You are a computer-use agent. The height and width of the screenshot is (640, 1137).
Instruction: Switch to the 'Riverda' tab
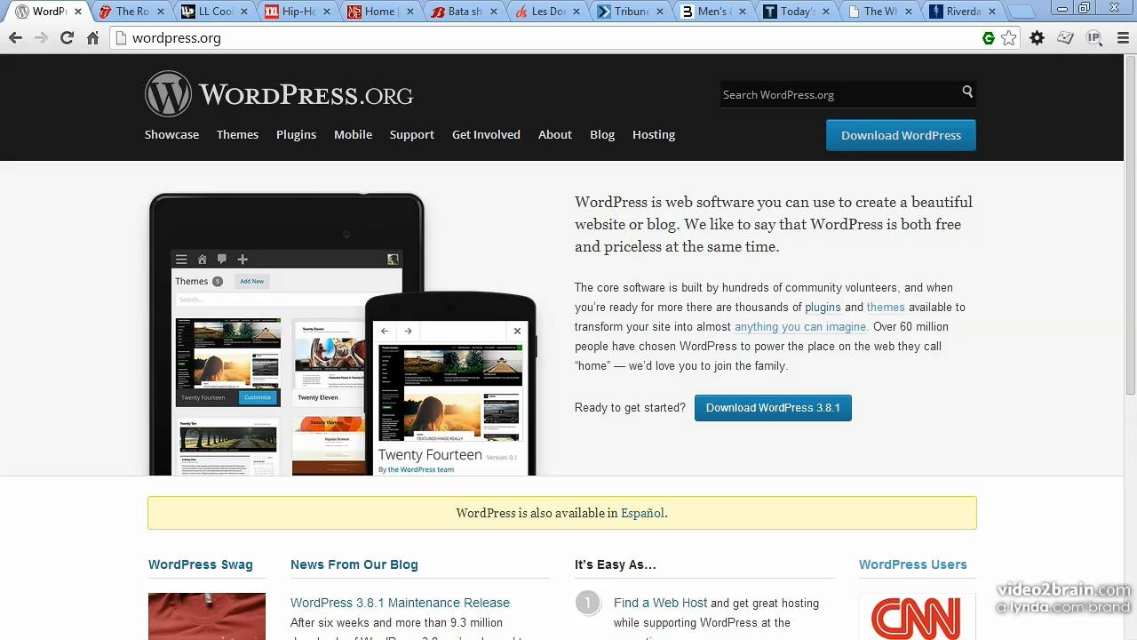point(964,12)
